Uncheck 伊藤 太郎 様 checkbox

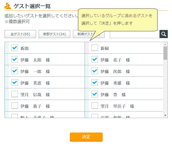(15, 60)
